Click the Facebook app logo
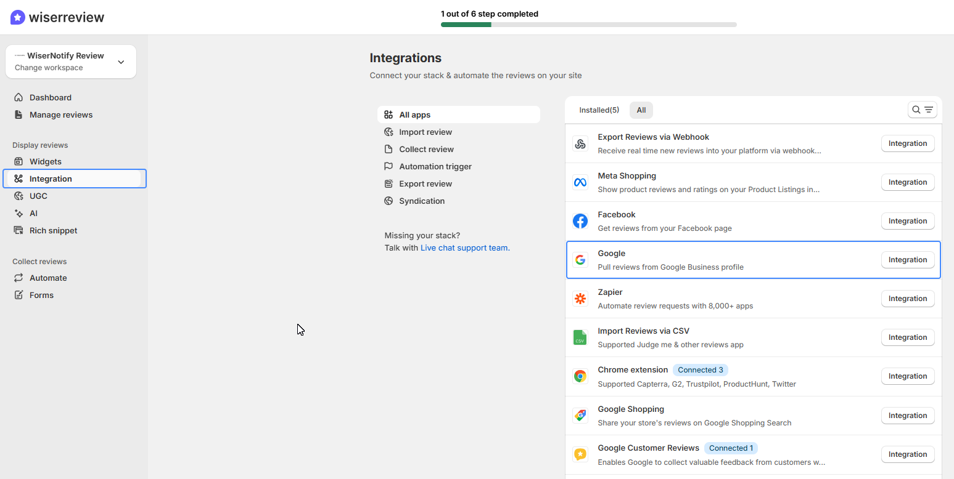The height and width of the screenshot is (479, 954). pos(580,220)
